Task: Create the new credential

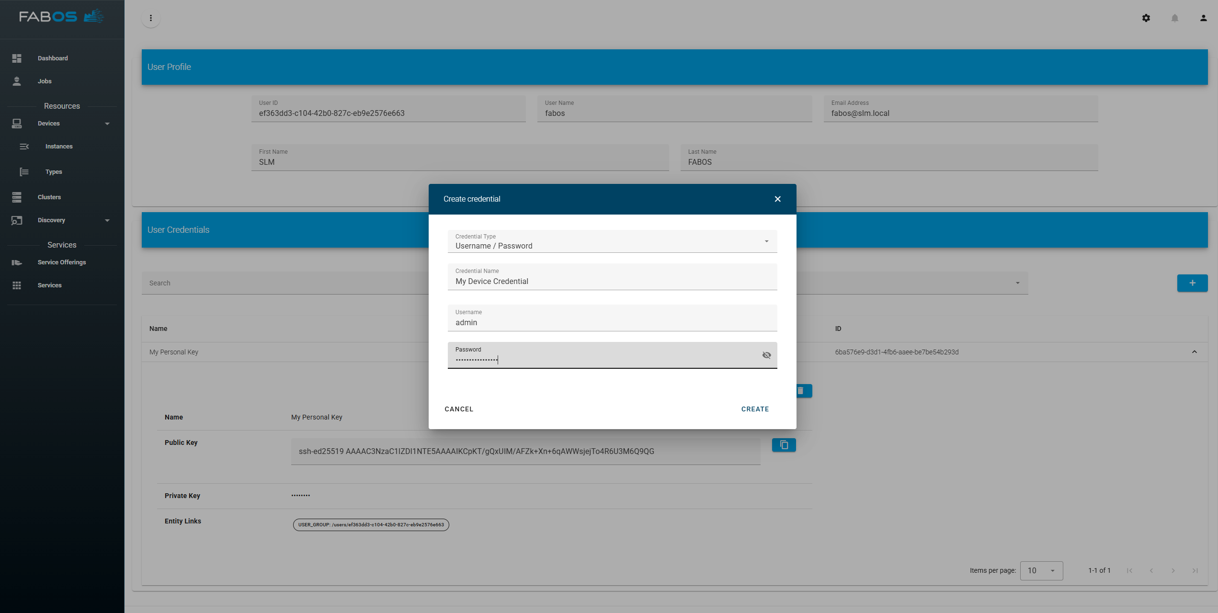Action: [x=755, y=409]
